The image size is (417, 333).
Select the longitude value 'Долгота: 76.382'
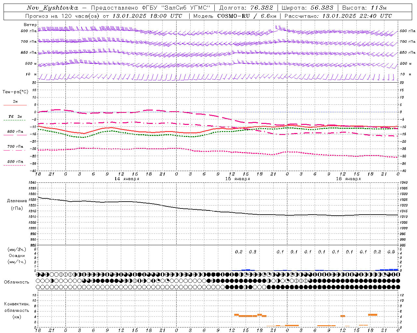coord(246,8)
